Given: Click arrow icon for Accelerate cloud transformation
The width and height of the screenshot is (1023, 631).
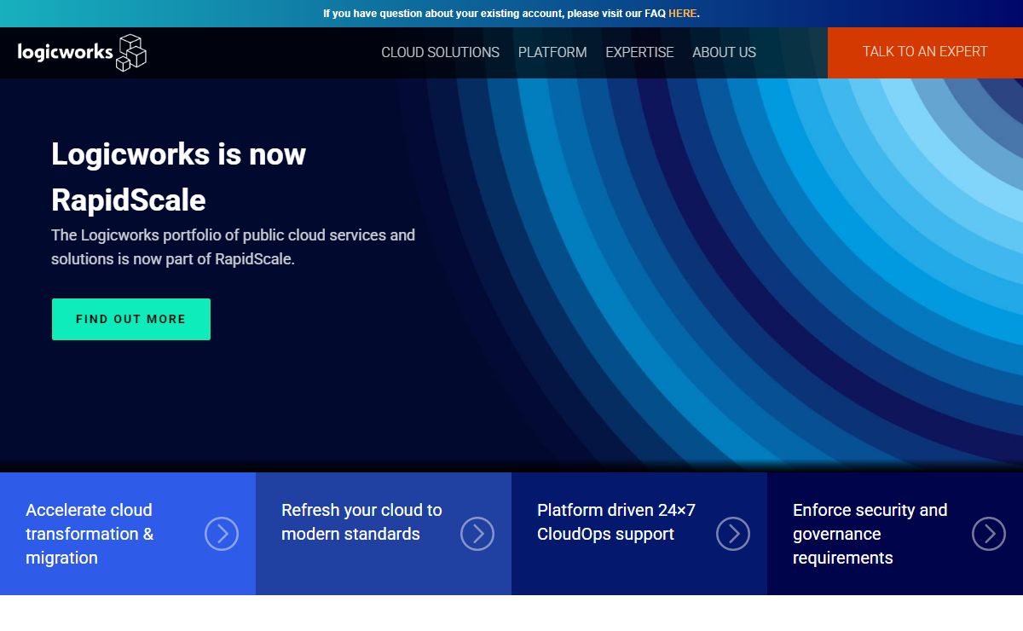Looking at the screenshot, I should (x=222, y=534).
